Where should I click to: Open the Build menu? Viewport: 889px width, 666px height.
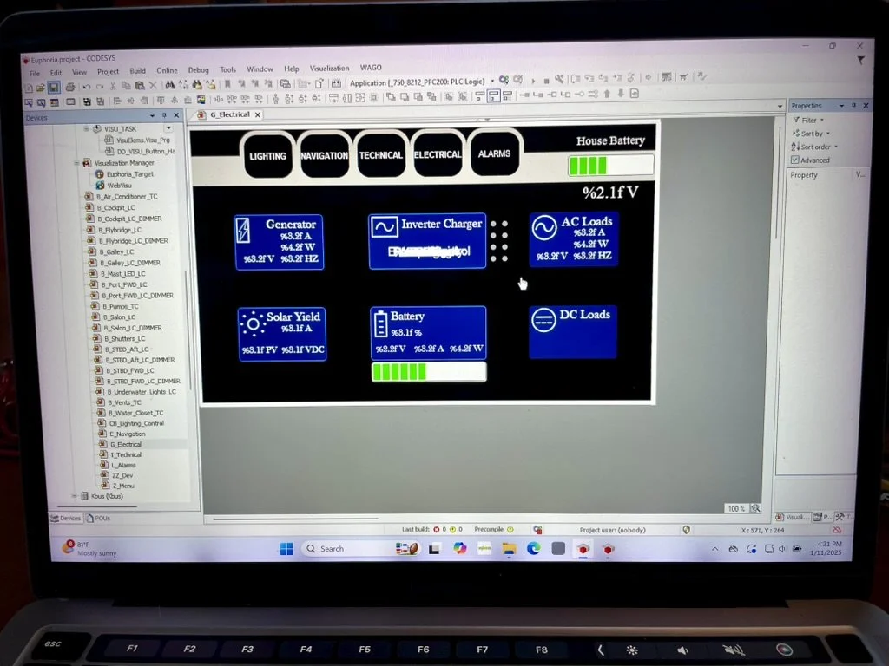coord(138,71)
